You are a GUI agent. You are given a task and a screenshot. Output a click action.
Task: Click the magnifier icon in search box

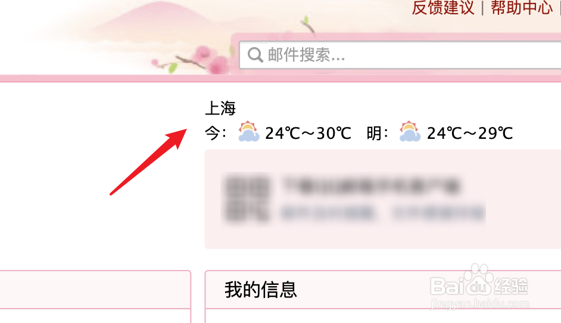click(x=255, y=55)
